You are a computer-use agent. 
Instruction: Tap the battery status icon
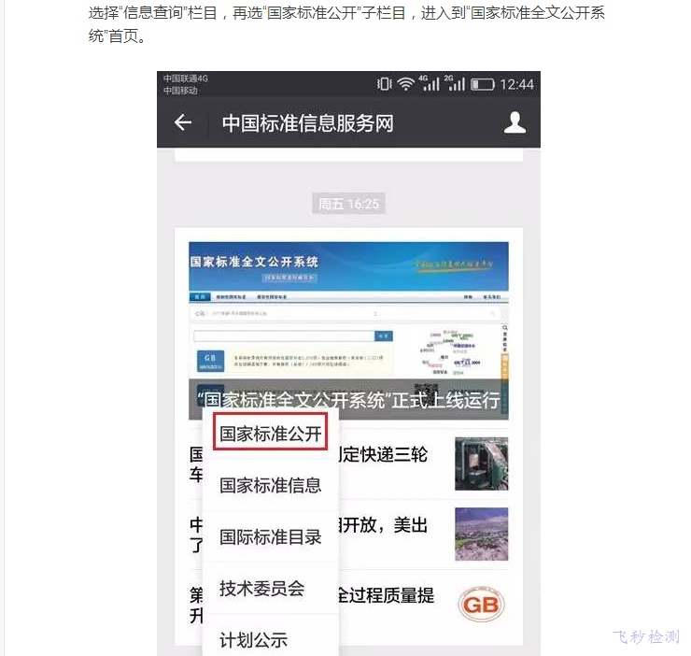pyautogui.click(x=483, y=84)
